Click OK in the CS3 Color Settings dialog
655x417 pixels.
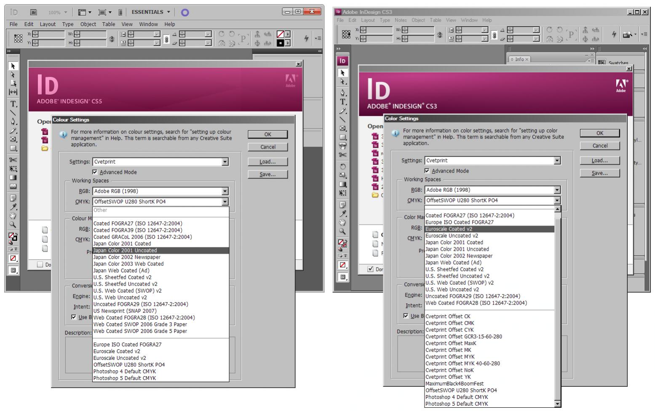click(x=600, y=133)
